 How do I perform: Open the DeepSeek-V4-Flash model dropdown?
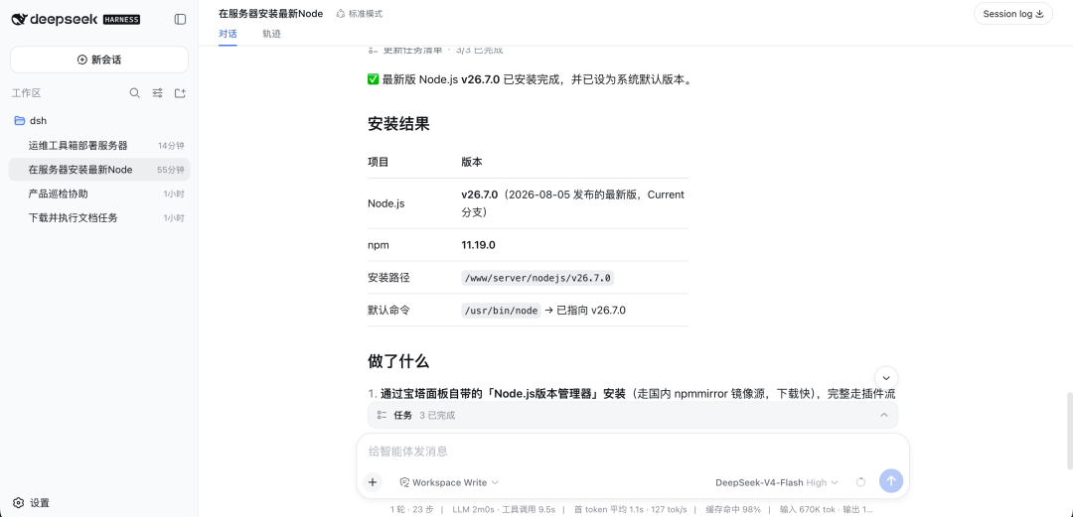777,483
